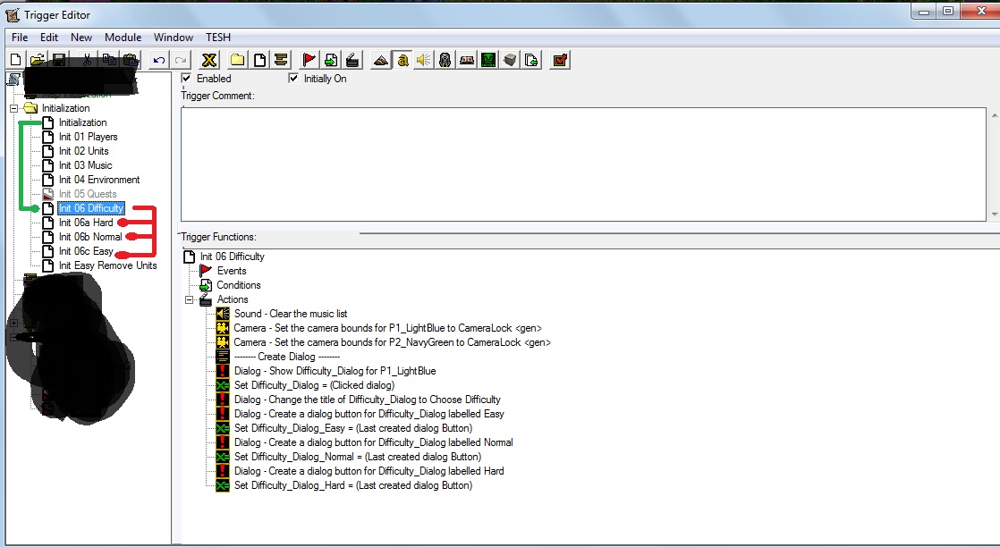Select the Initialization trigger in tree

click(x=83, y=122)
